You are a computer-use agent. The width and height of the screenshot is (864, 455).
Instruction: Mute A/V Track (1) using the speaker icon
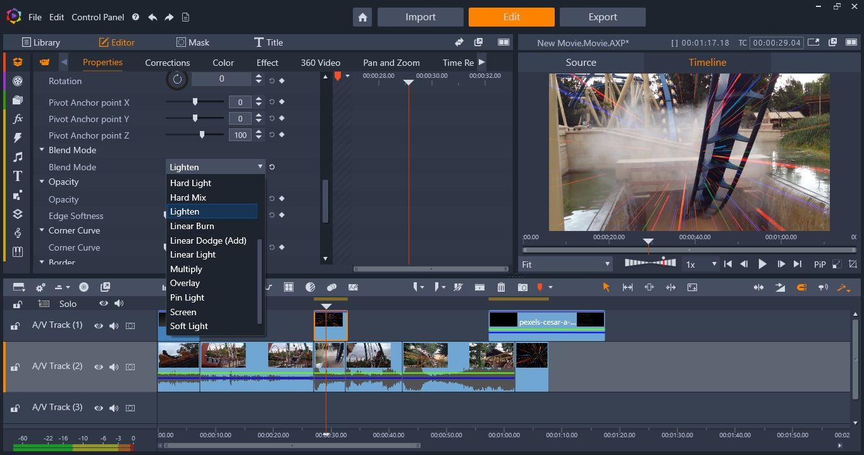pos(114,326)
